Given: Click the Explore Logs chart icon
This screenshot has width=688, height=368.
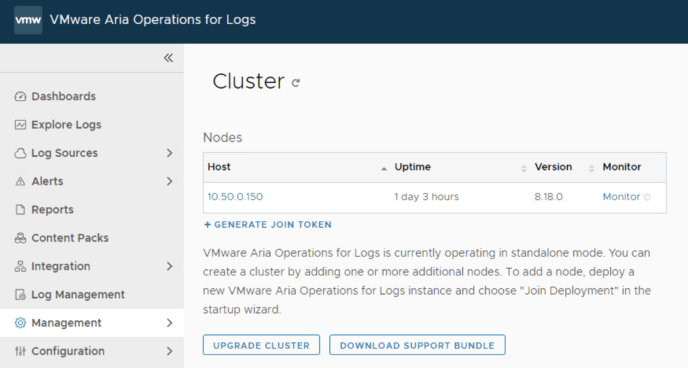Looking at the screenshot, I should tap(20, 125).
